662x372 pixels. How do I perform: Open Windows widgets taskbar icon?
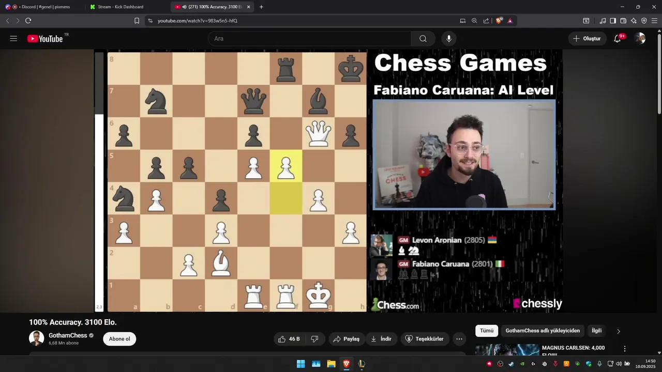[x=316, y=364]
